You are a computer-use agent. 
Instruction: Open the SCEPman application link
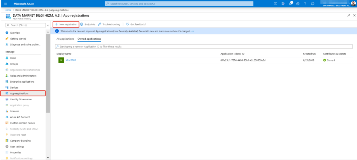tap(71, 60)
